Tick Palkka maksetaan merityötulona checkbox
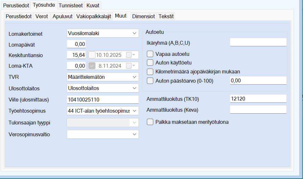The width and height of the screenshot is (303, 179). (x=150, y=122)
